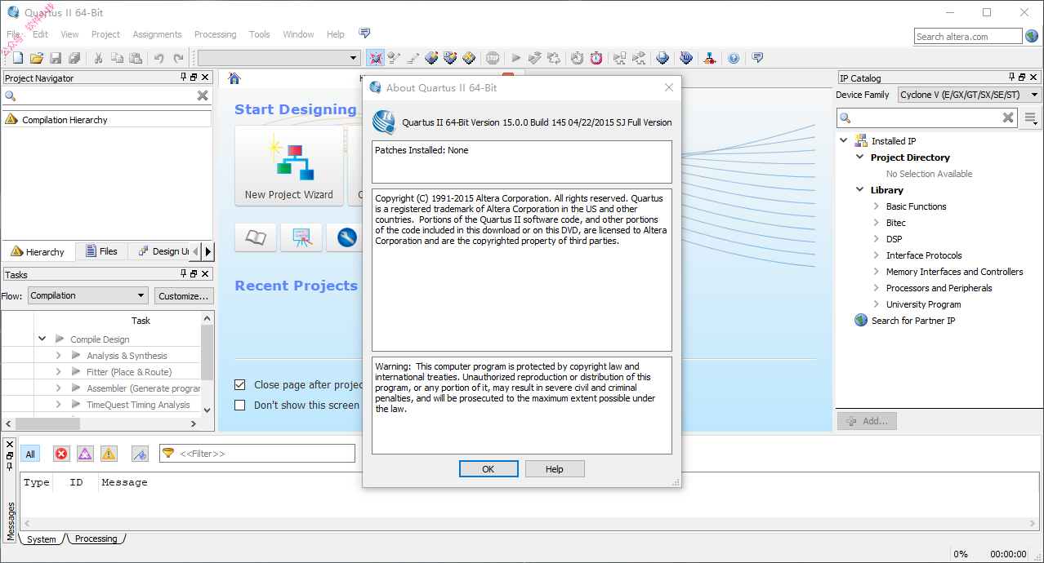Click the Start Analysis and Synthesis icon
This screenshot has height=563, width=1044.
click(x=534, y=58)
